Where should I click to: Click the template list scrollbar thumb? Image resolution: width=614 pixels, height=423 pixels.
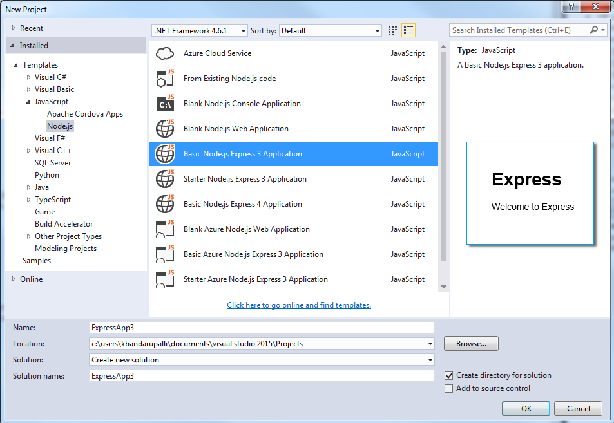pos(443,156)
